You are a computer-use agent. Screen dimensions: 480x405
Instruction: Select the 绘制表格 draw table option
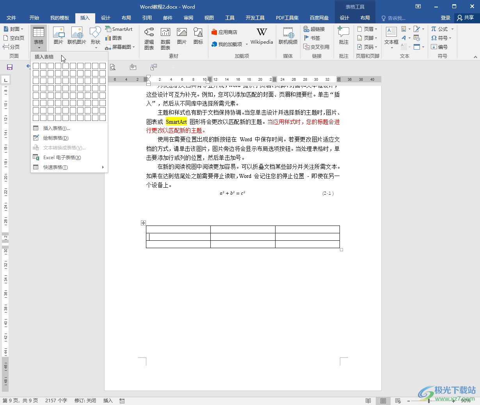click(x=69, y=138)
